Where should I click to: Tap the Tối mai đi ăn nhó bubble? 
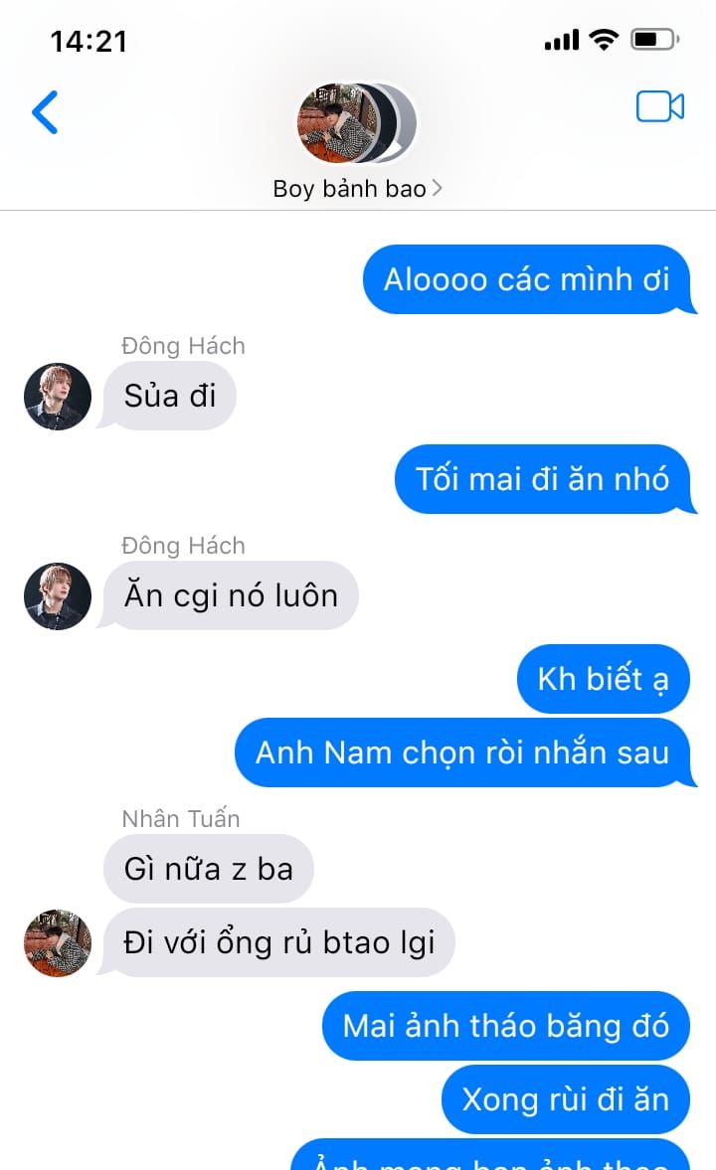point(545,479)
